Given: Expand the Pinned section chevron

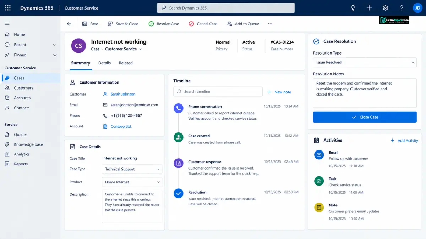Looking at the screenshot, I should tap(55, 55).
